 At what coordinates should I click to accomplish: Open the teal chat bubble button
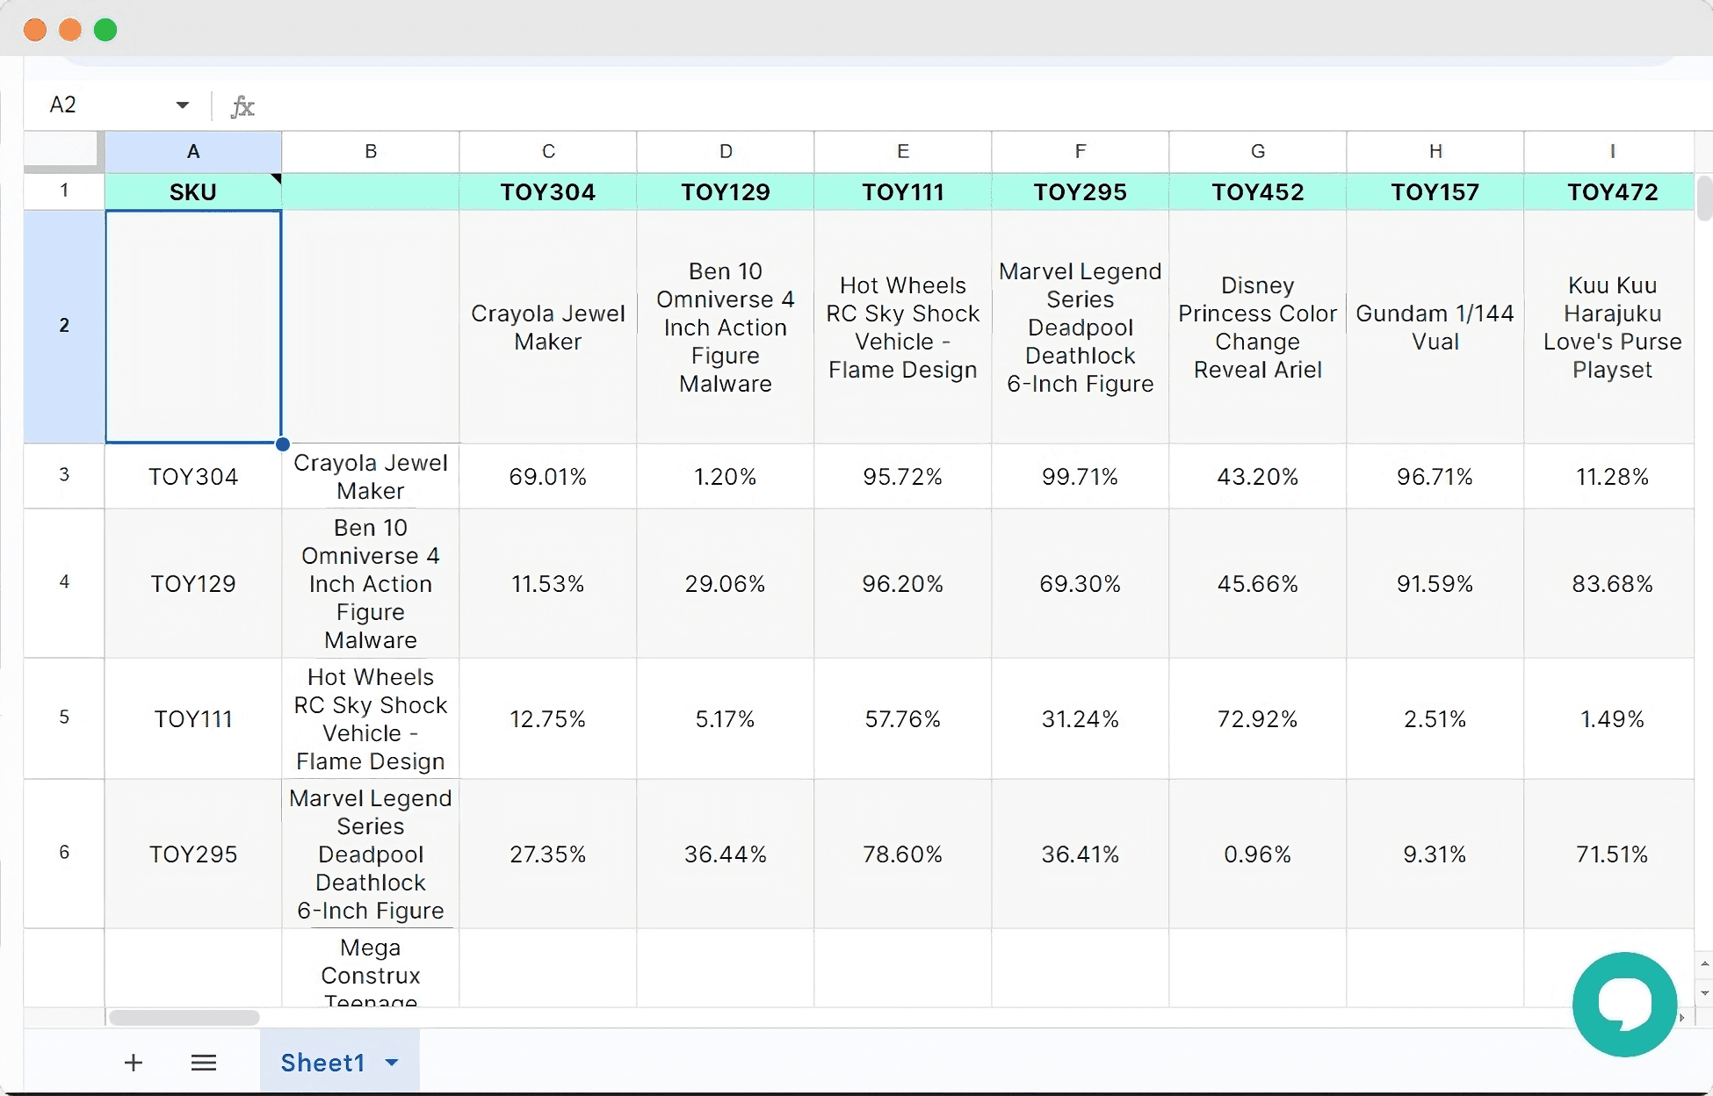pos(1624,1004)
